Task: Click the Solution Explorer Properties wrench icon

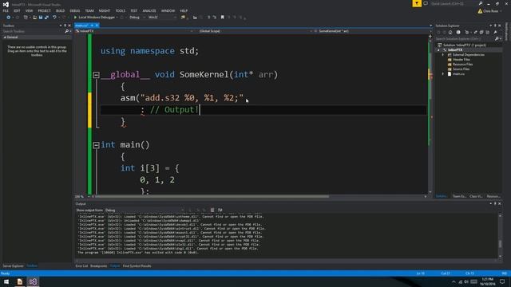Action: point(495,32)
